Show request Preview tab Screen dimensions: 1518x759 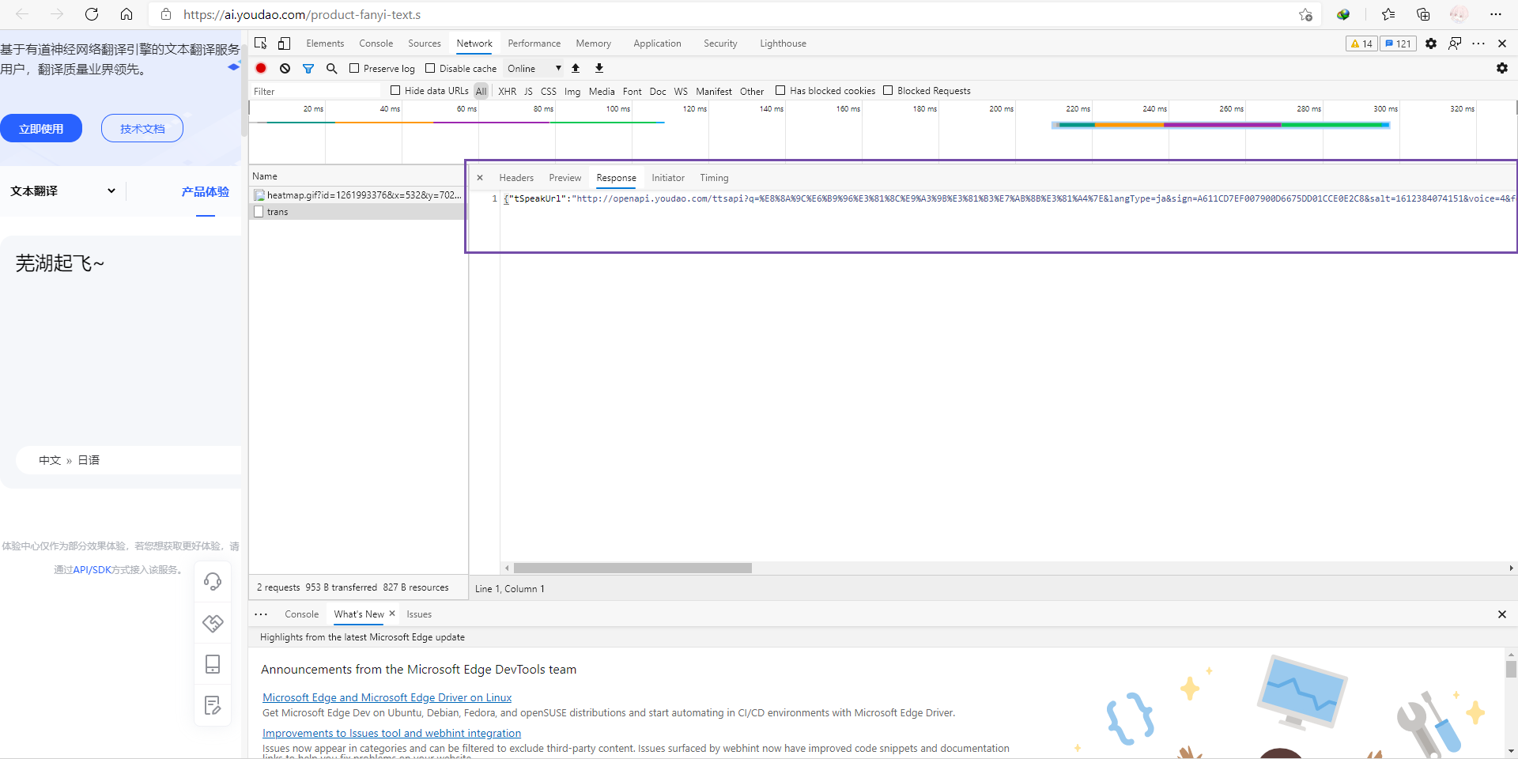[x=565, y=178]
